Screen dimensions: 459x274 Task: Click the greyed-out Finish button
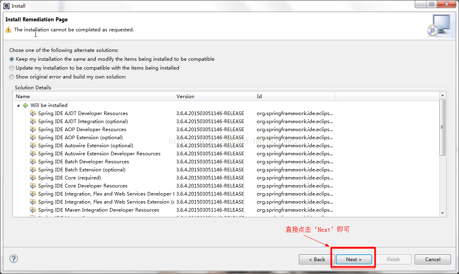pyautogui.click(x=393, y=260)
